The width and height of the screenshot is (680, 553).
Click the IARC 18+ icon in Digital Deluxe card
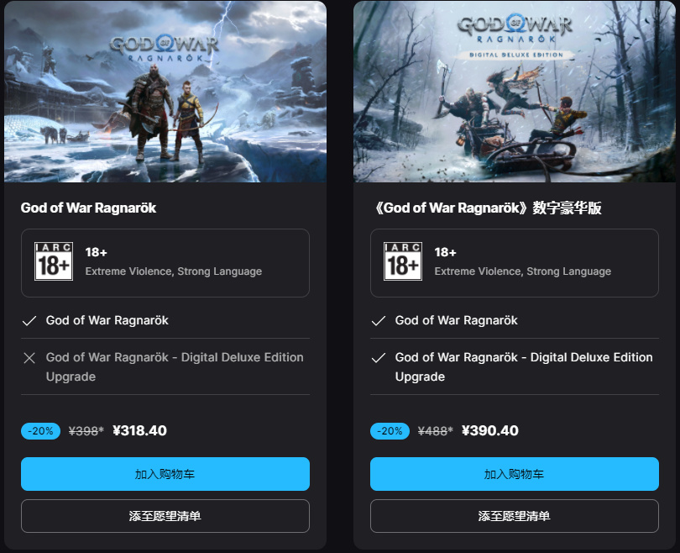pyautogui.click(x=403, y=261)
